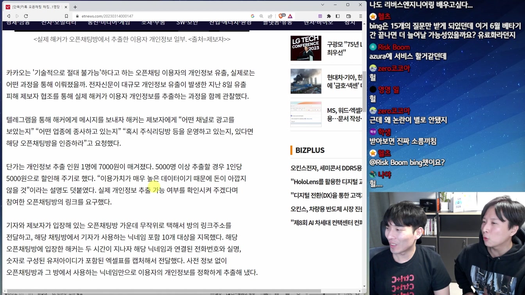
Task: Open the 플랫폼·유통 navigation menu
Action: point(277,23)
